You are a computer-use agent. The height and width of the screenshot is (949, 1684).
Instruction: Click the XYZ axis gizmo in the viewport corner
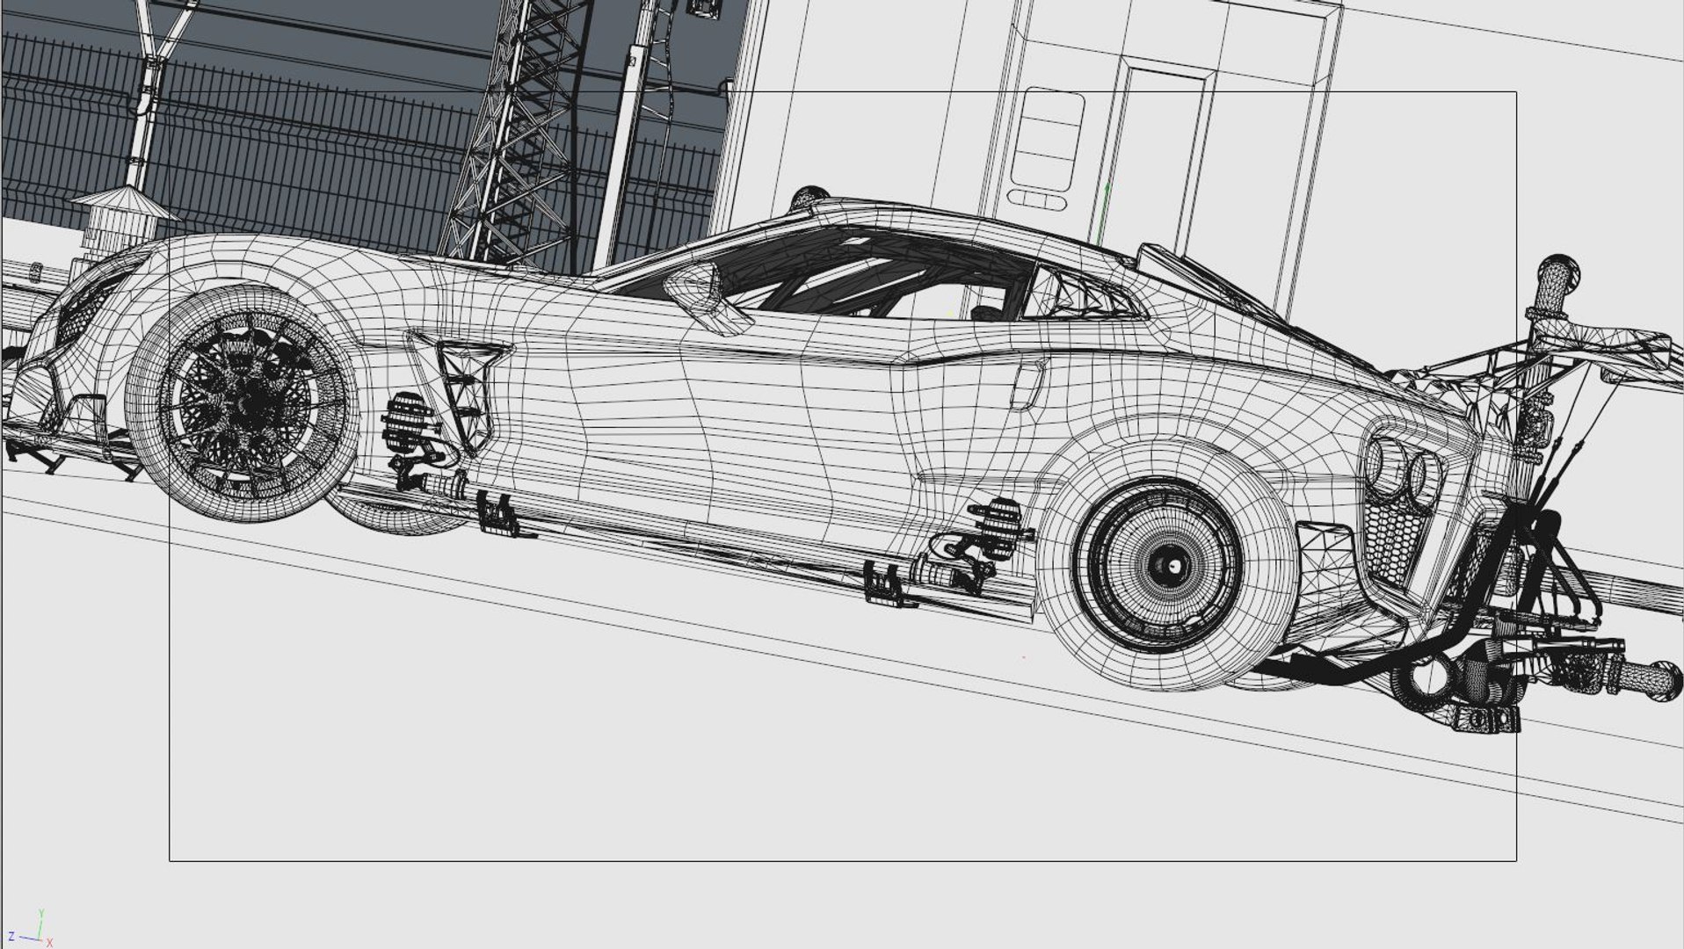[32, 929]
